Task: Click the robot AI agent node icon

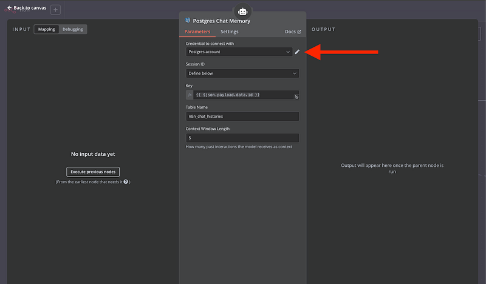Action: [243, 11]
